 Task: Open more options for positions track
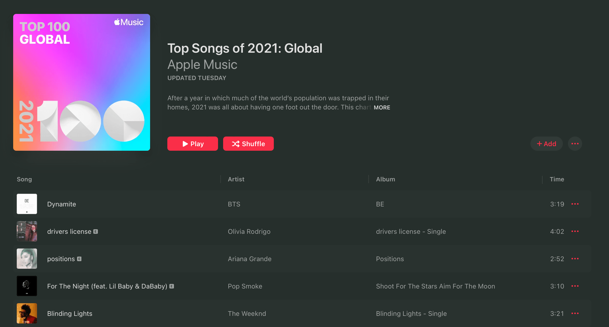[x=575, y=259]
